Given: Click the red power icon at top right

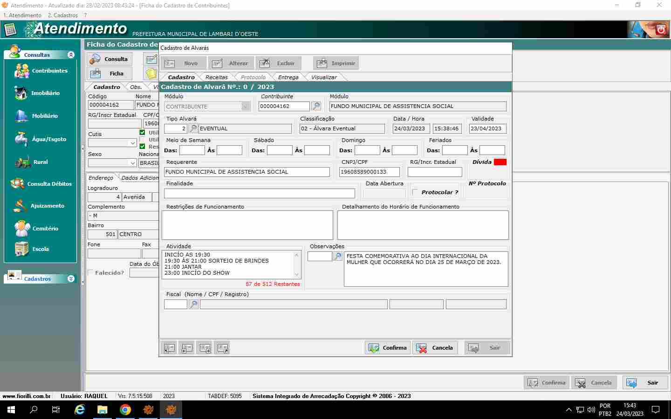Looking at the screenshot, I should click(660, 30).
